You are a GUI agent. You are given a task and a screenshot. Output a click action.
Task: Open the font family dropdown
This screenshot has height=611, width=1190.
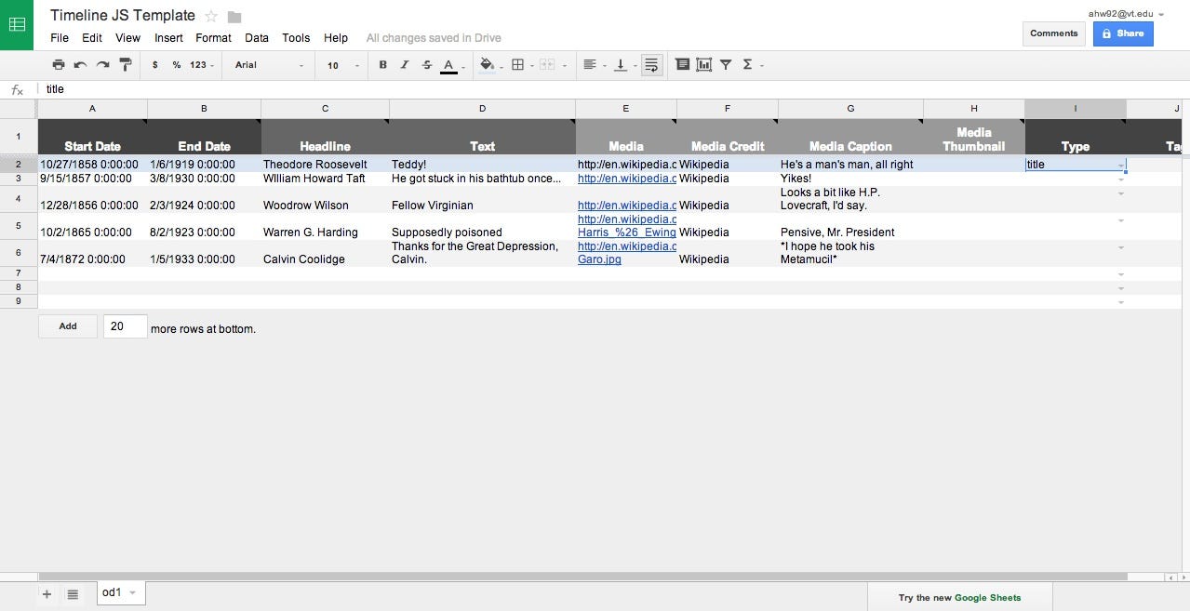tap(270, 64)
